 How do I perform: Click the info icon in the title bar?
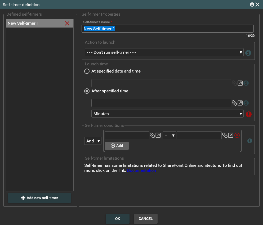(252, 4)
